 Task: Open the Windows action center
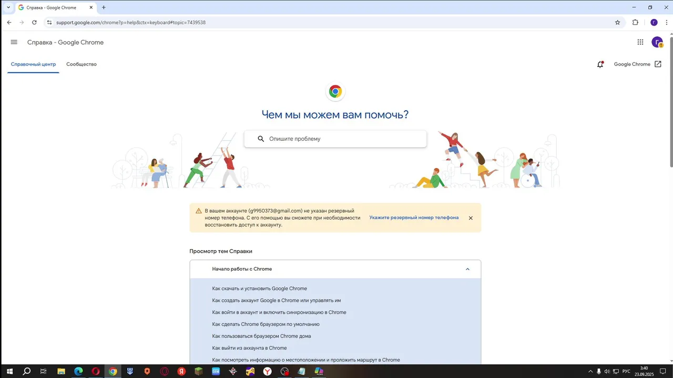(x=662, y=371)
